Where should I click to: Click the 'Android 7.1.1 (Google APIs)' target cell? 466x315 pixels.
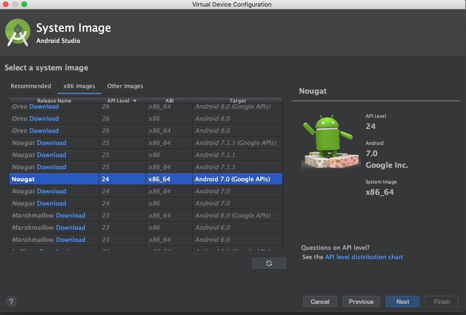tap(237, 143)
